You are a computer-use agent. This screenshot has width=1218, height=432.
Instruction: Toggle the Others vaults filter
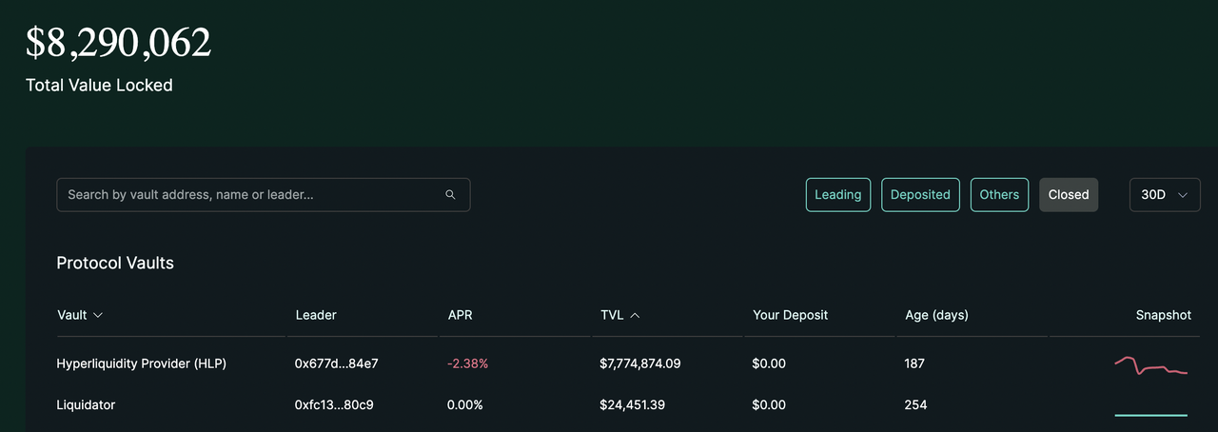[999, 195]
